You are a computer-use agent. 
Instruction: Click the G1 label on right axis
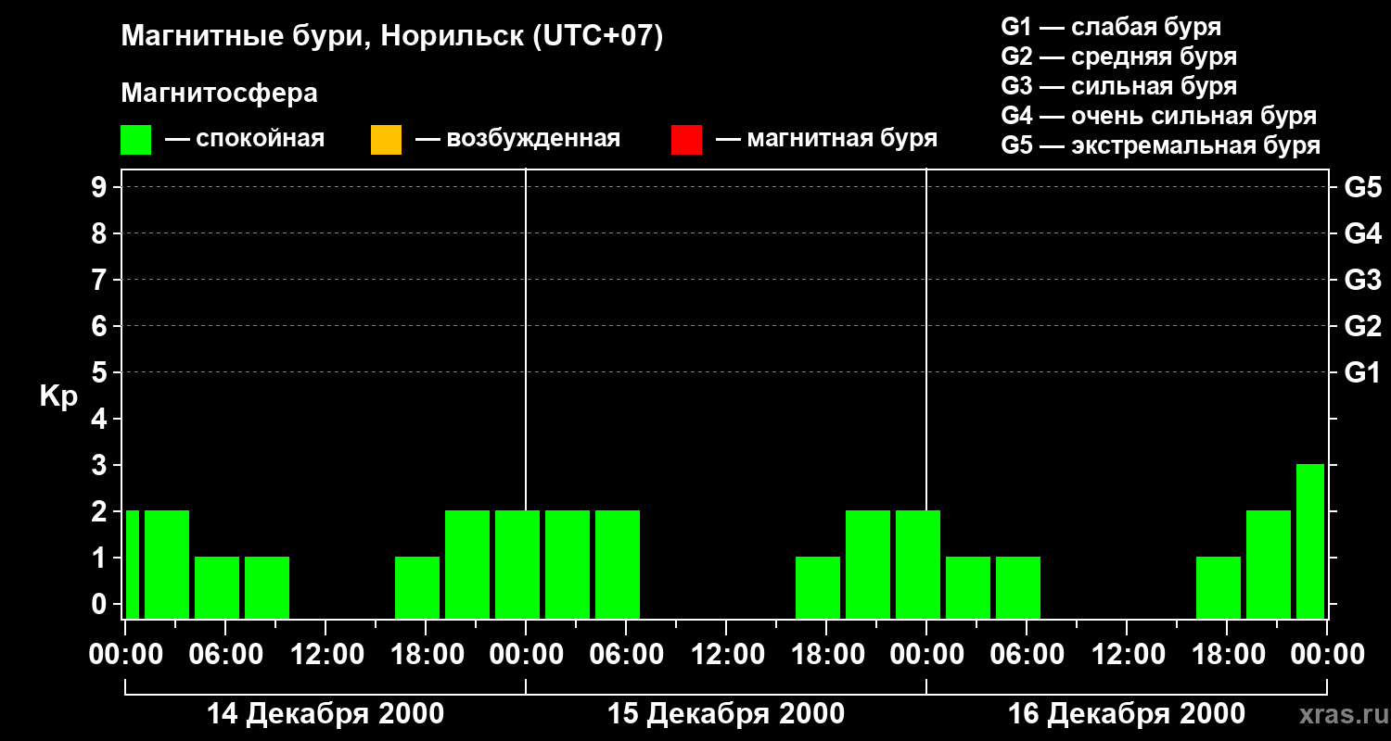coord(1363,372)
